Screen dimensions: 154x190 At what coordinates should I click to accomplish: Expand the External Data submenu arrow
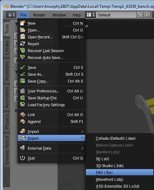[x=82, y=148]
